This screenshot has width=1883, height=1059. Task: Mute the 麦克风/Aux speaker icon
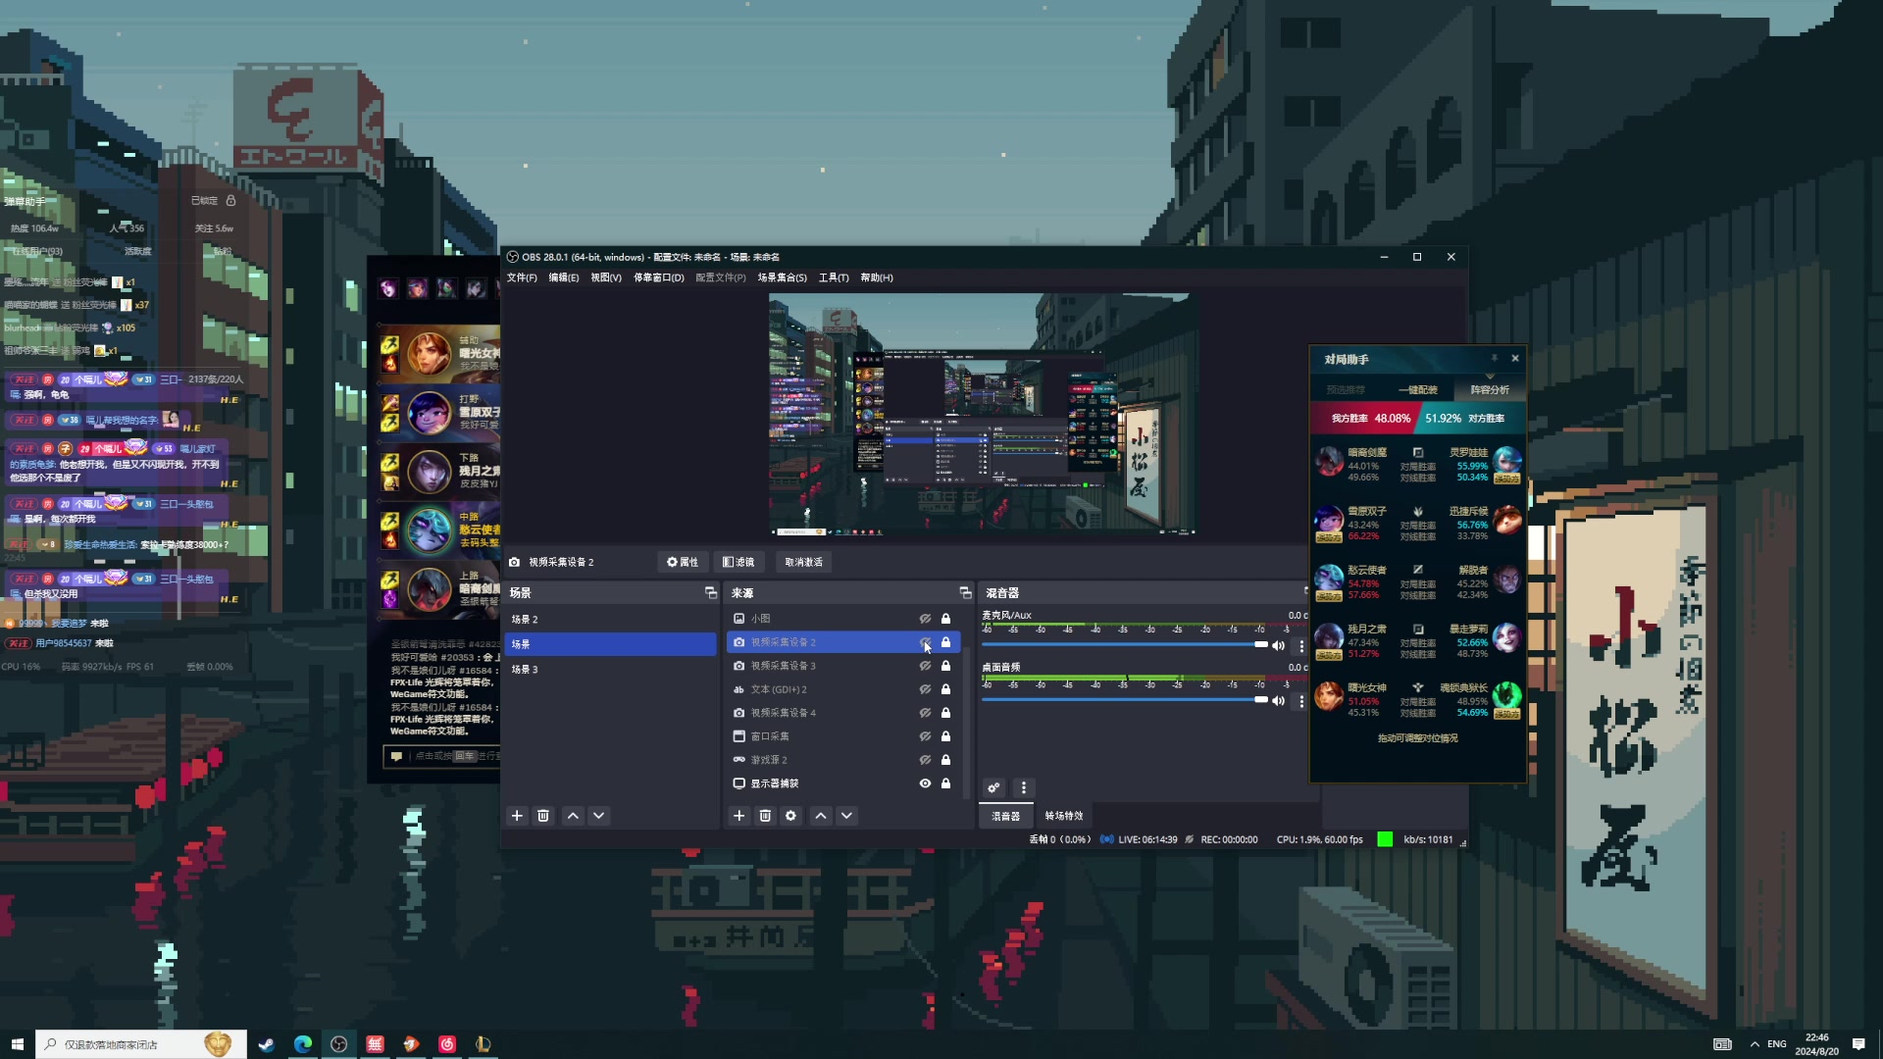[1278, 645]
